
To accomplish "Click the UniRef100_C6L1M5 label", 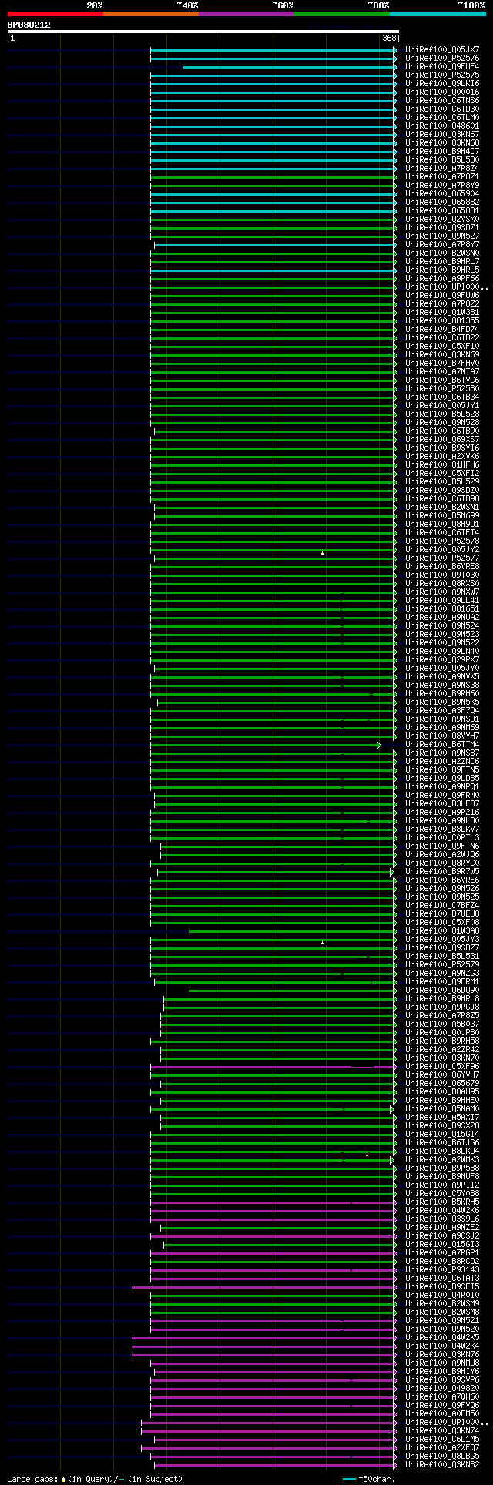I will coord(442,1440).
